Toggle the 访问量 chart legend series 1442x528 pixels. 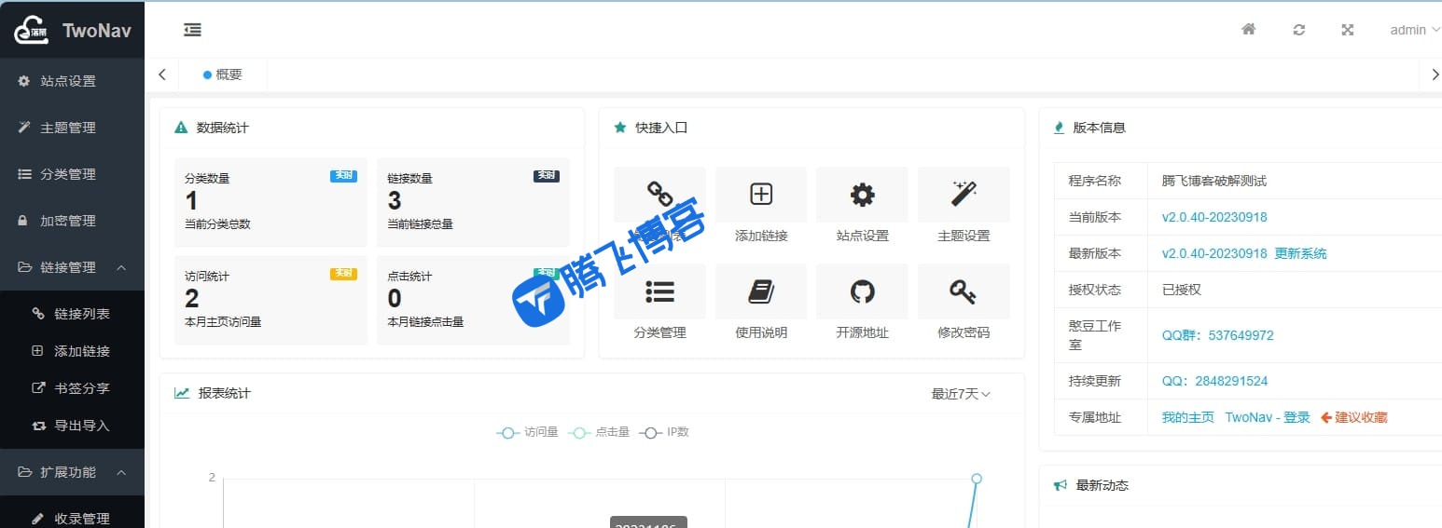[x=528, y=432]
